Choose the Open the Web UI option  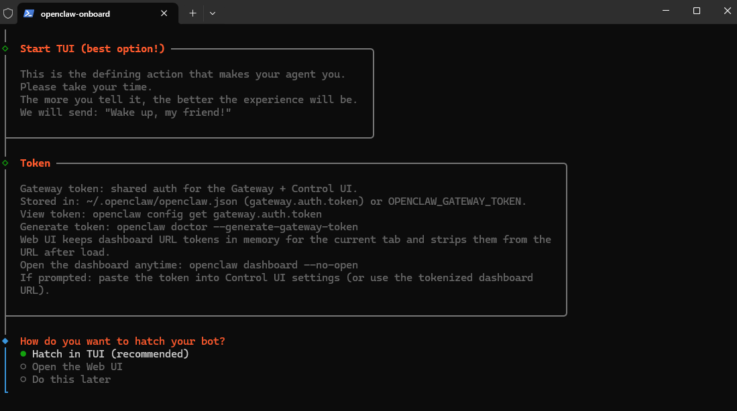pos(77,367)
